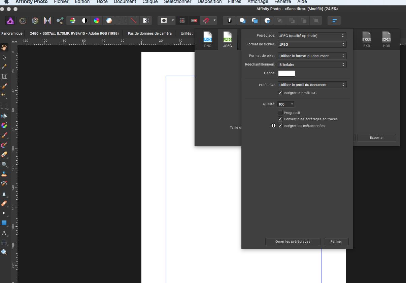This screenshot has height=283, width=406.
Task: Click the metadata info icon
Action: [x=274, y=126]
